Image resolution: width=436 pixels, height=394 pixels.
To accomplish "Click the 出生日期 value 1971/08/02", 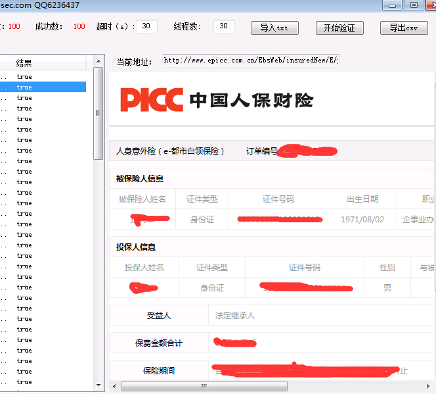I will click(x=362, y=220).
